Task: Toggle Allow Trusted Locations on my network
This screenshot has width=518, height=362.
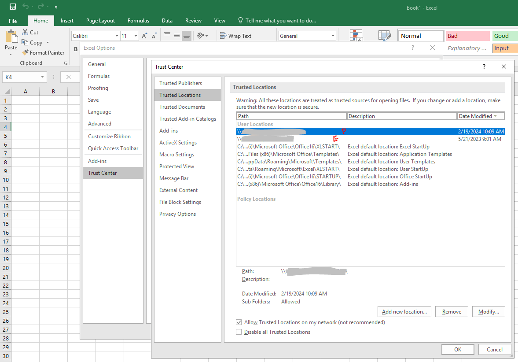Action: click(239, 322)
